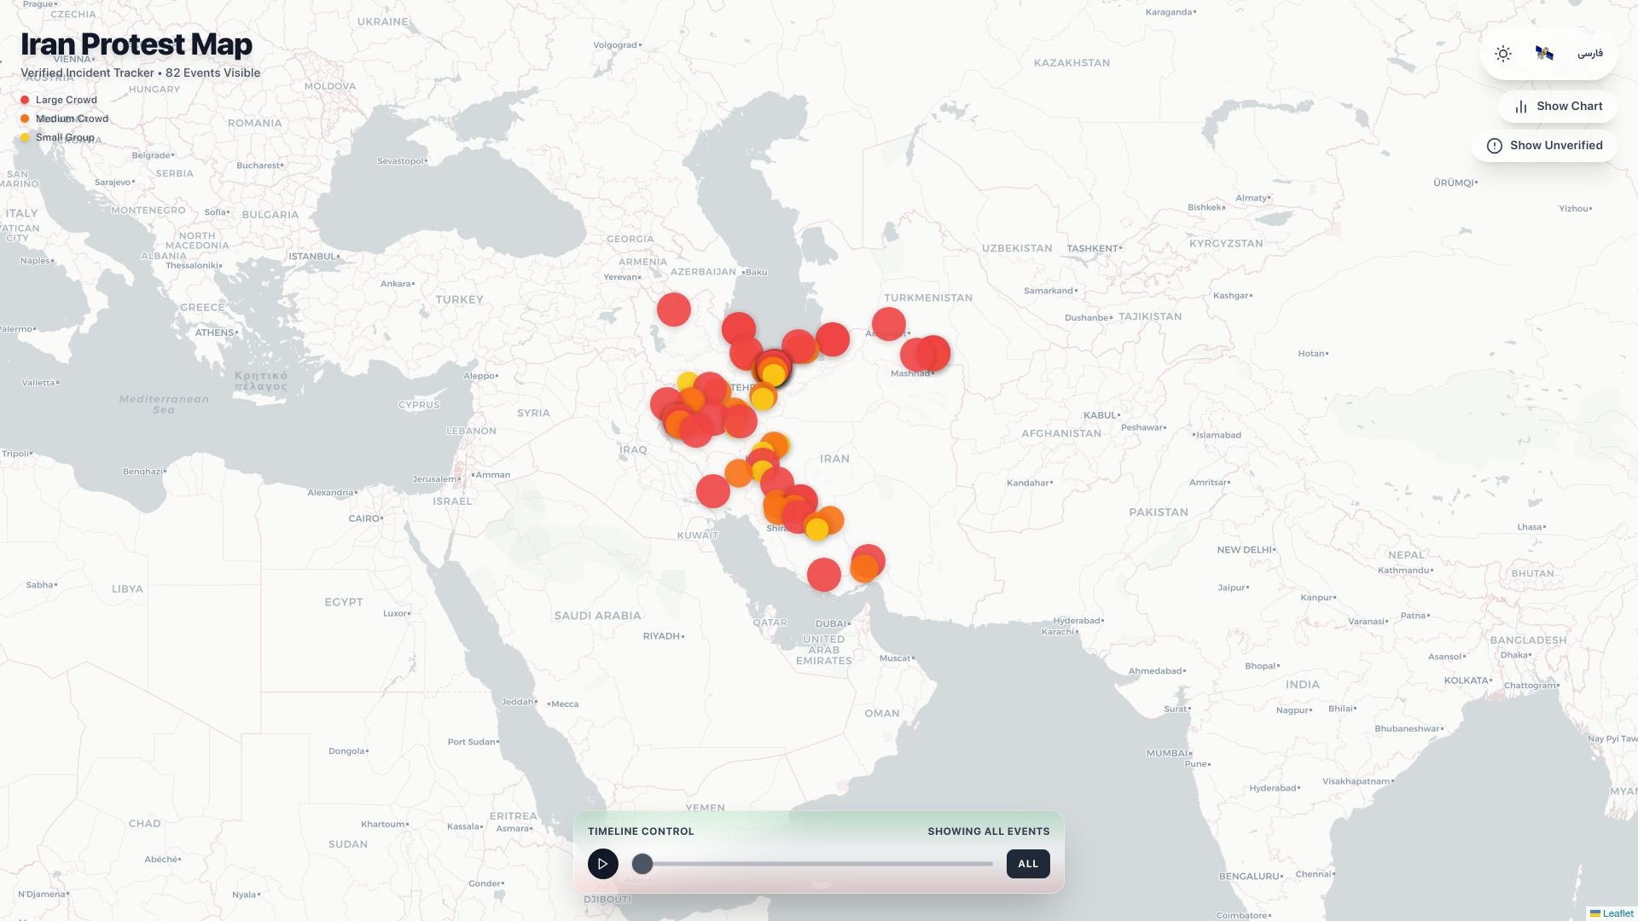Viewport: 1638px width, 921px height.
Task: Toggle the Show Unverified button
Action: [1545, 146]
